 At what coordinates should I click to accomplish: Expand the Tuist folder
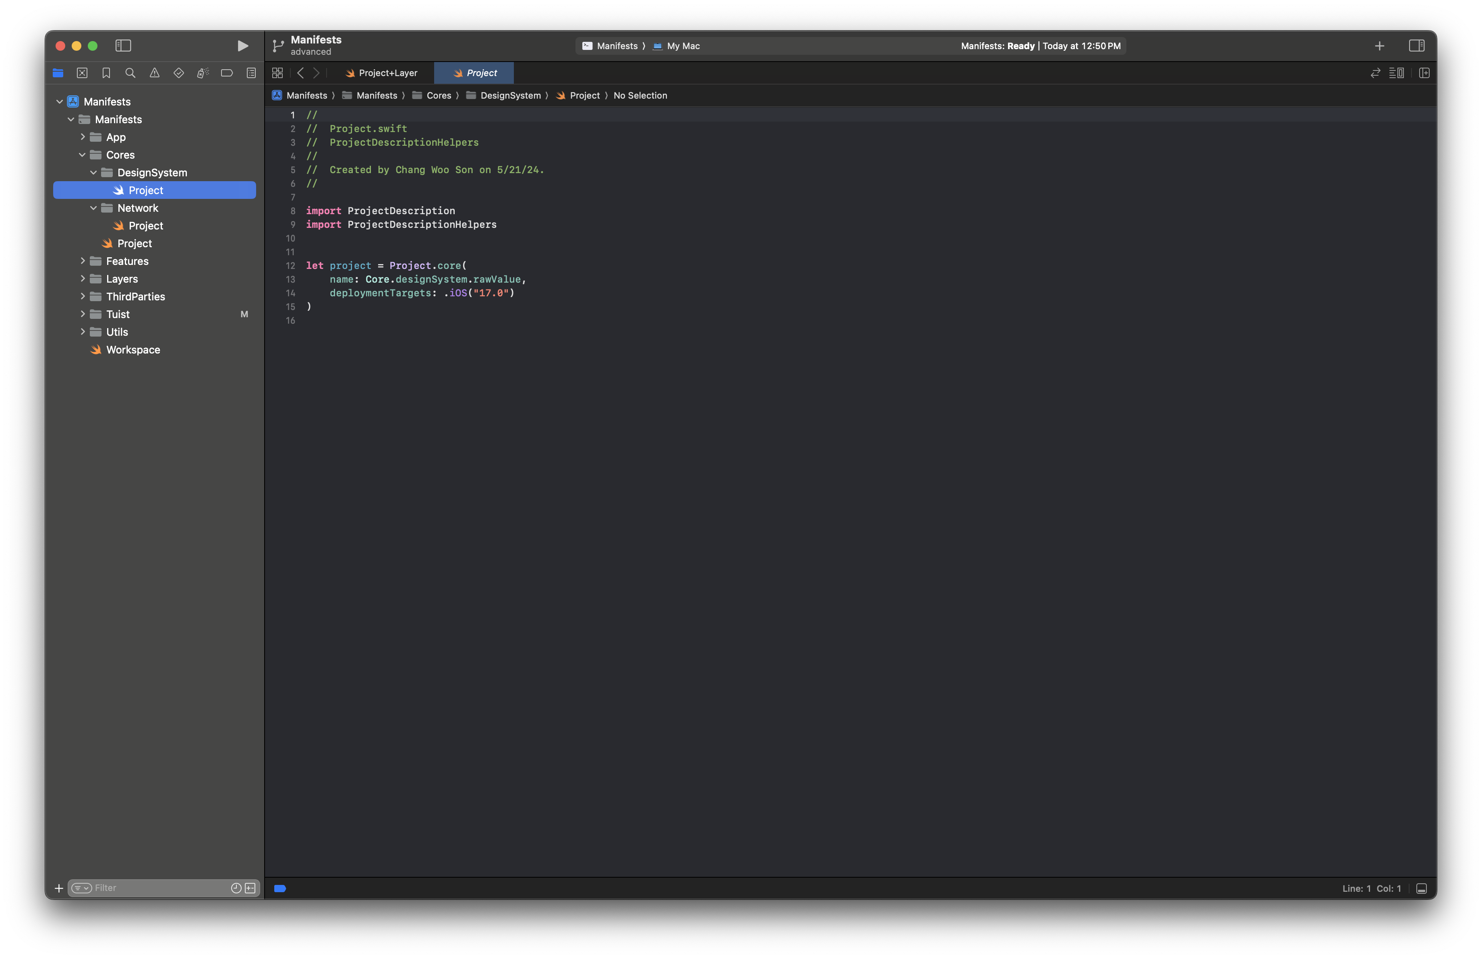[x=82, y=314]
